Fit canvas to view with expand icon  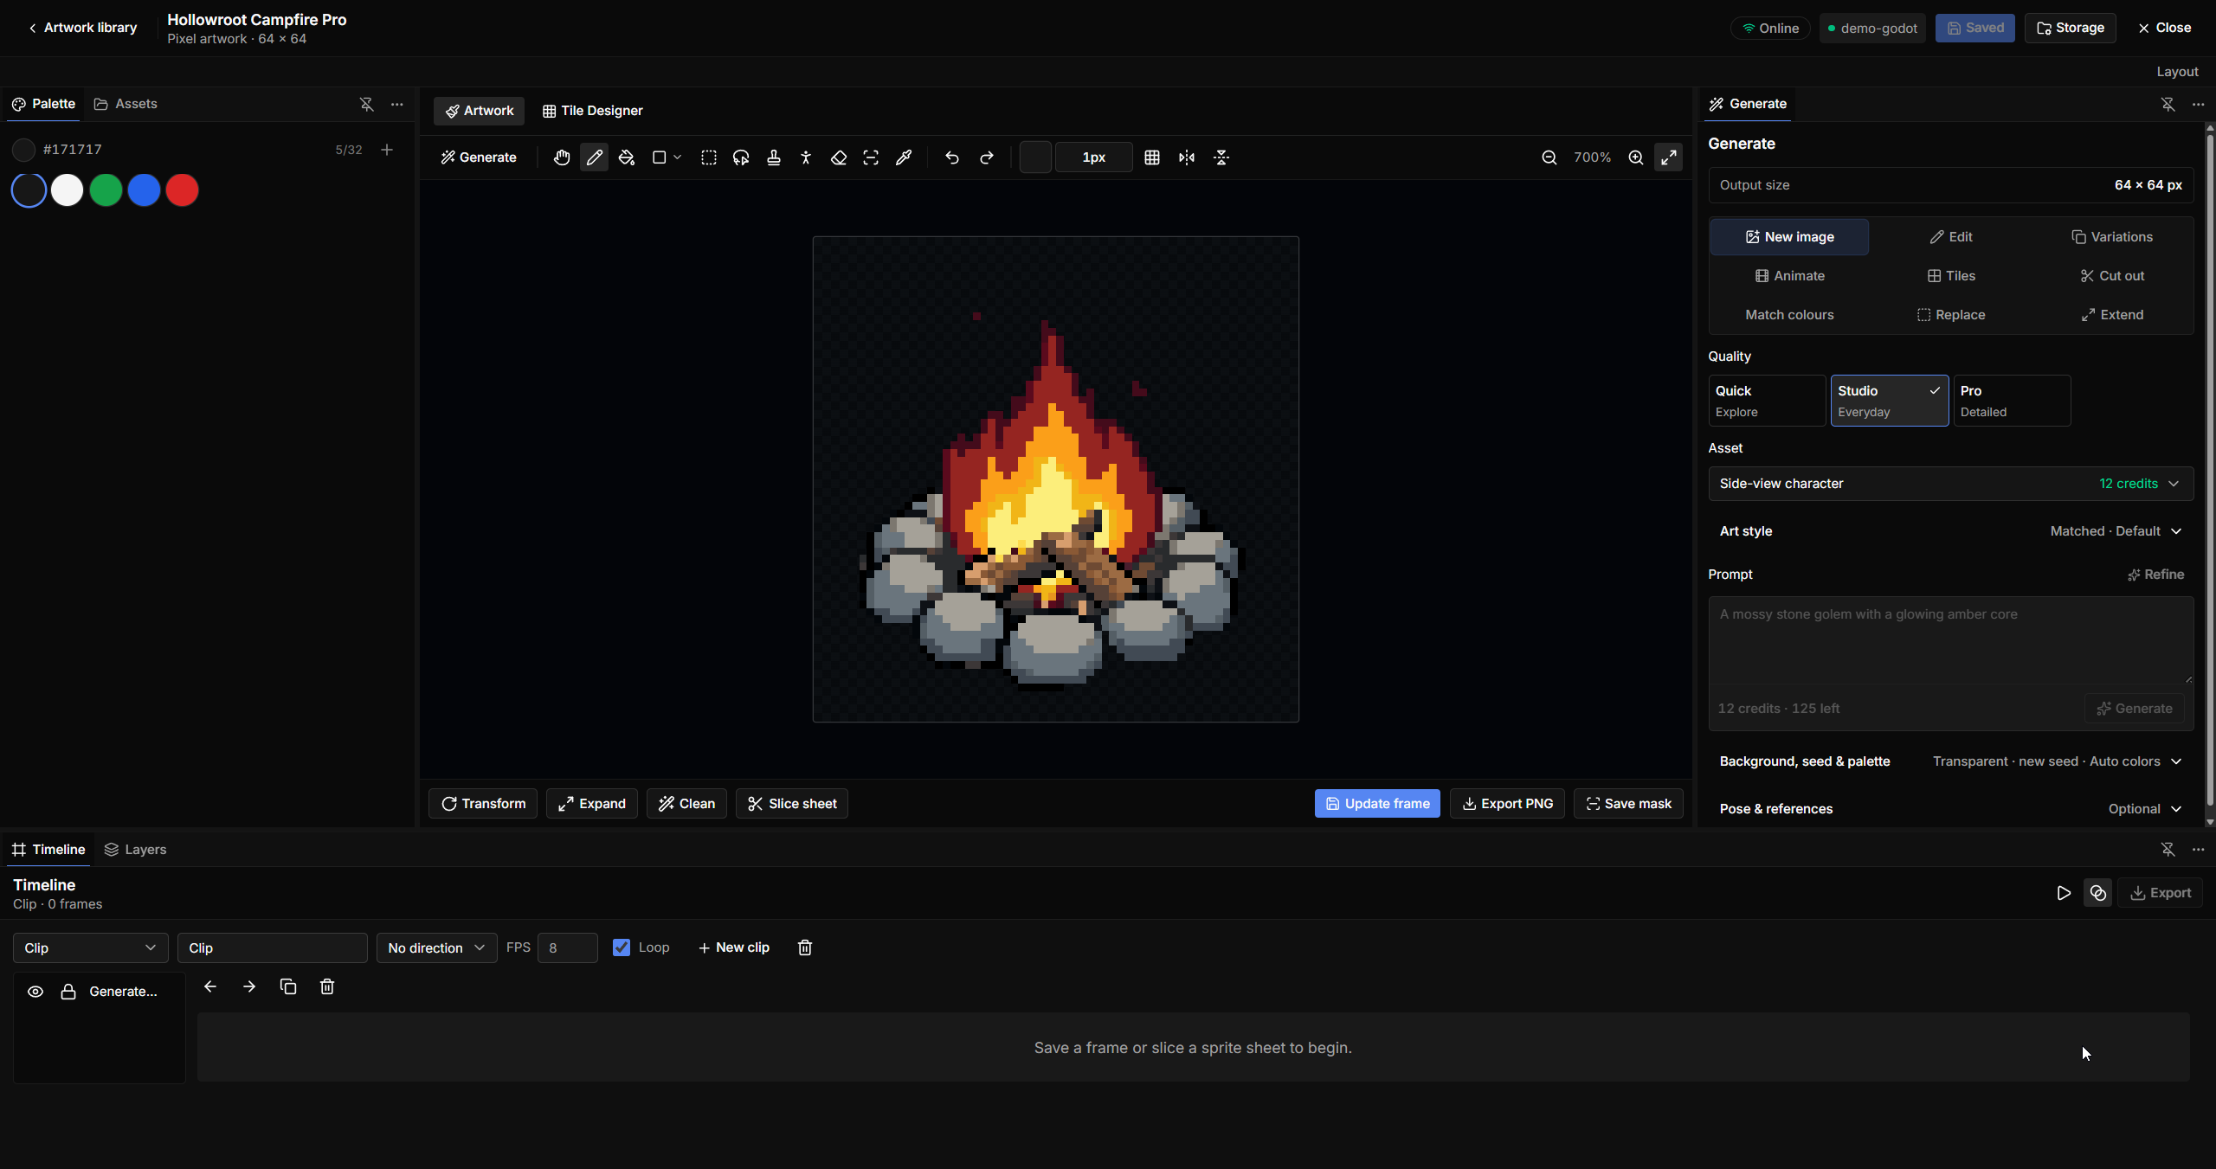1669,157
